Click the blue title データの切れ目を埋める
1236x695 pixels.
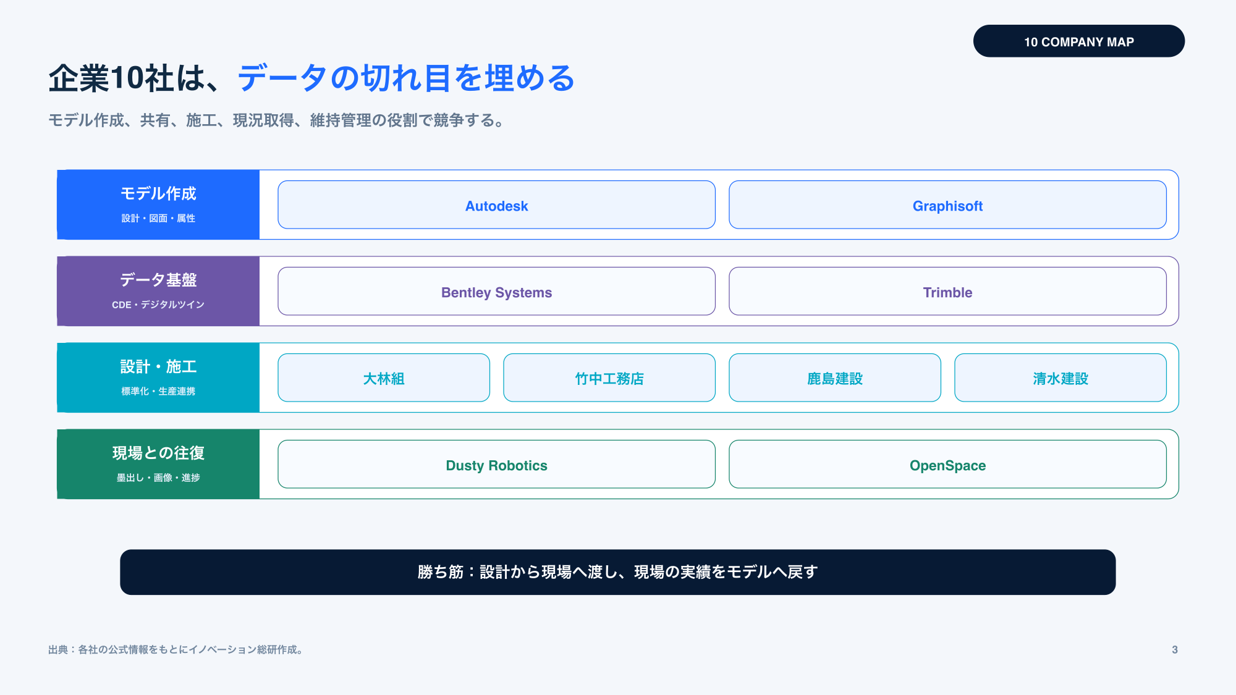[407, 78]
